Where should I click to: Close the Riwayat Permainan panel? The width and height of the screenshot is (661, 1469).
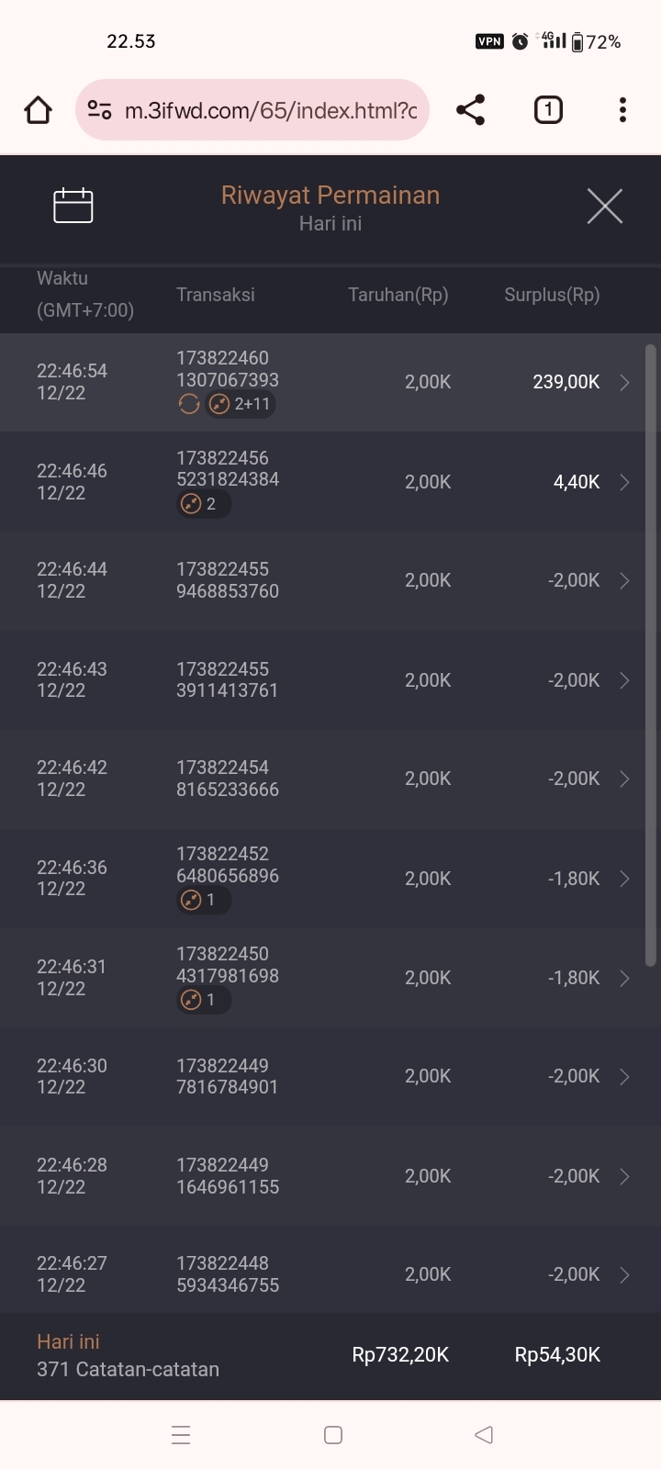(604, 206)
